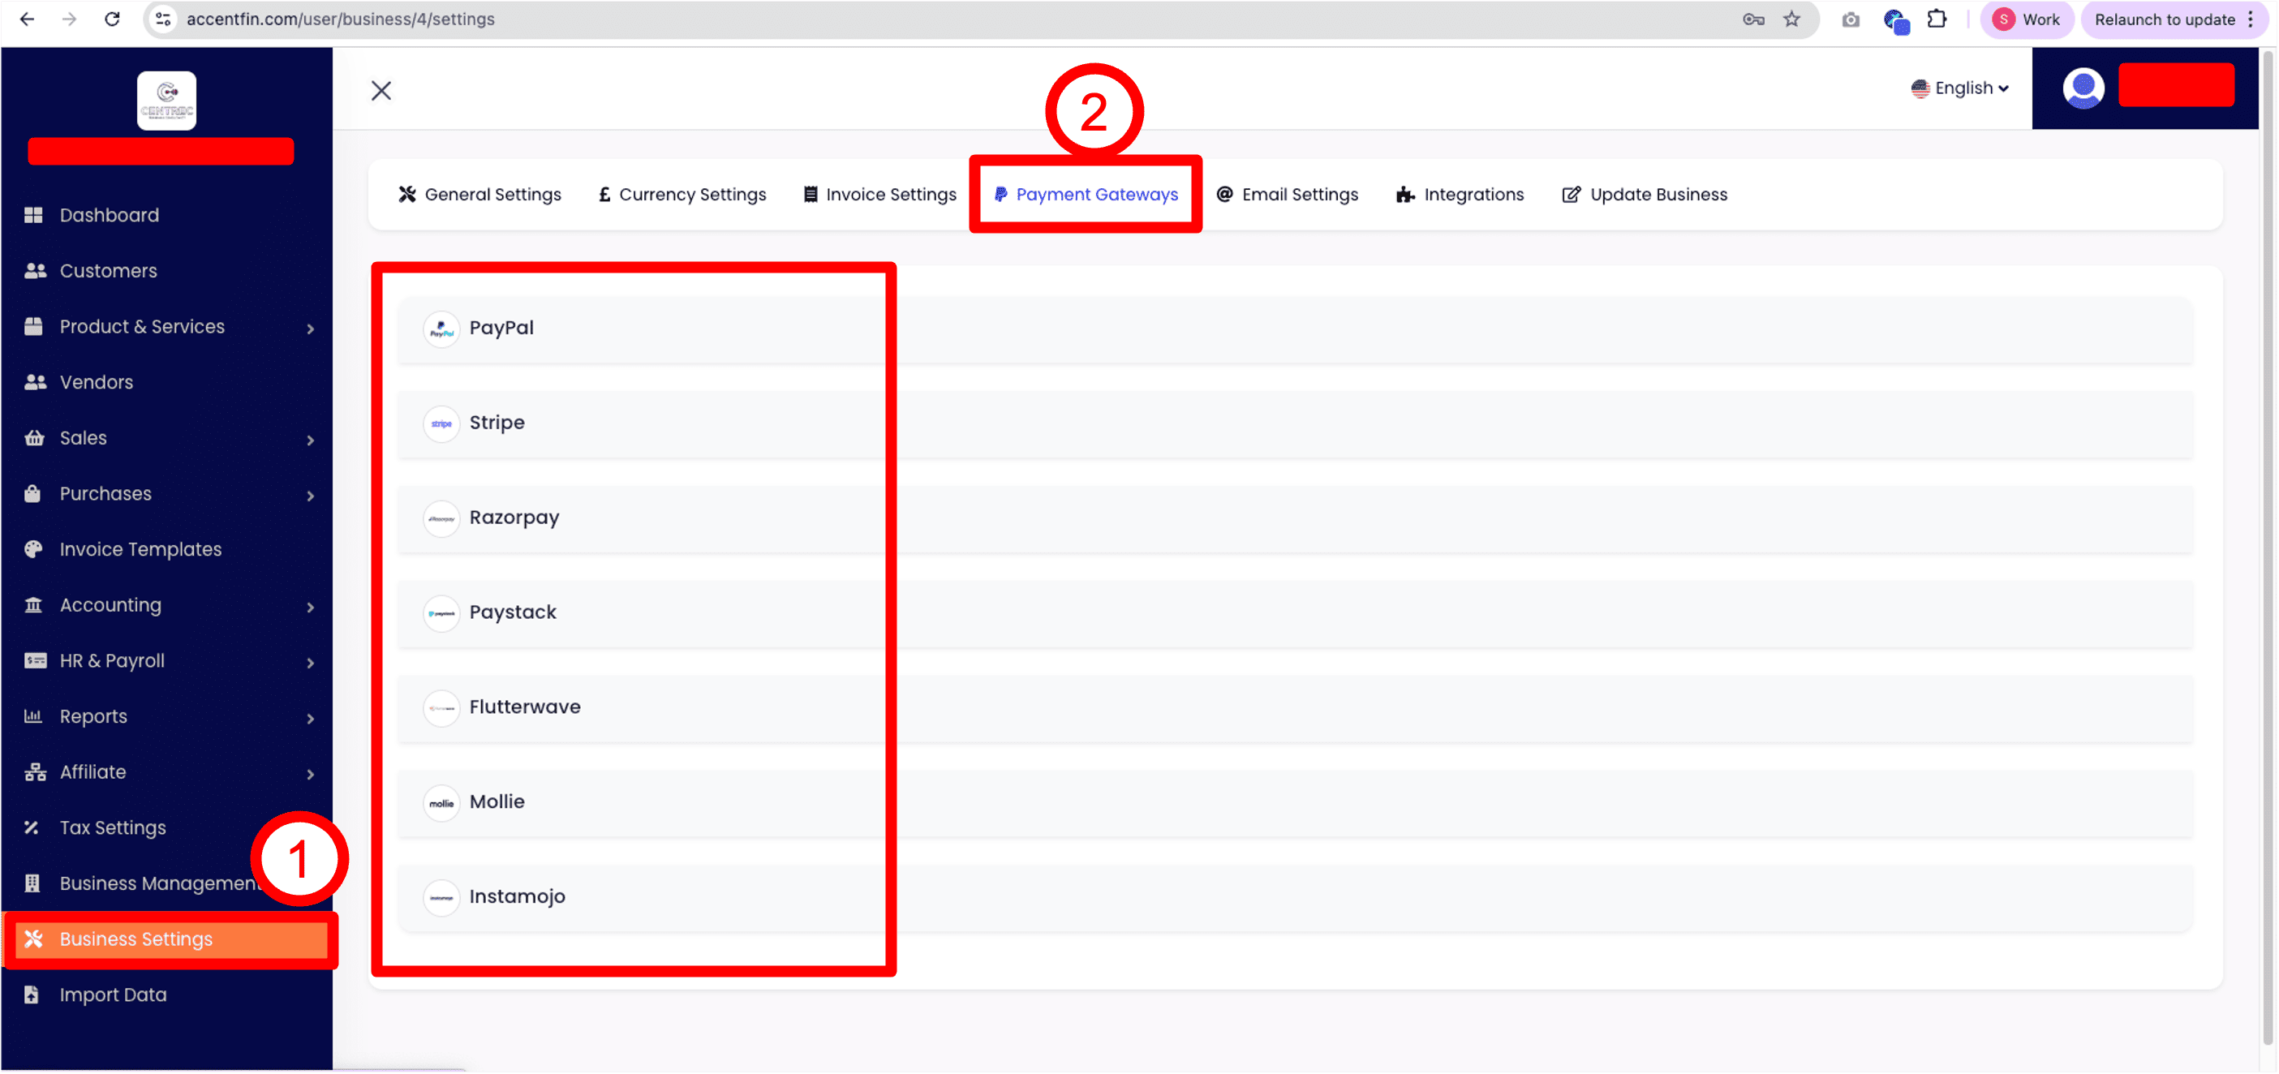Image resolution: width=2279 pixels, height=1074 pixels.
Task: Click the user profile avatar icon
Action: click(x=2083, y=88)
